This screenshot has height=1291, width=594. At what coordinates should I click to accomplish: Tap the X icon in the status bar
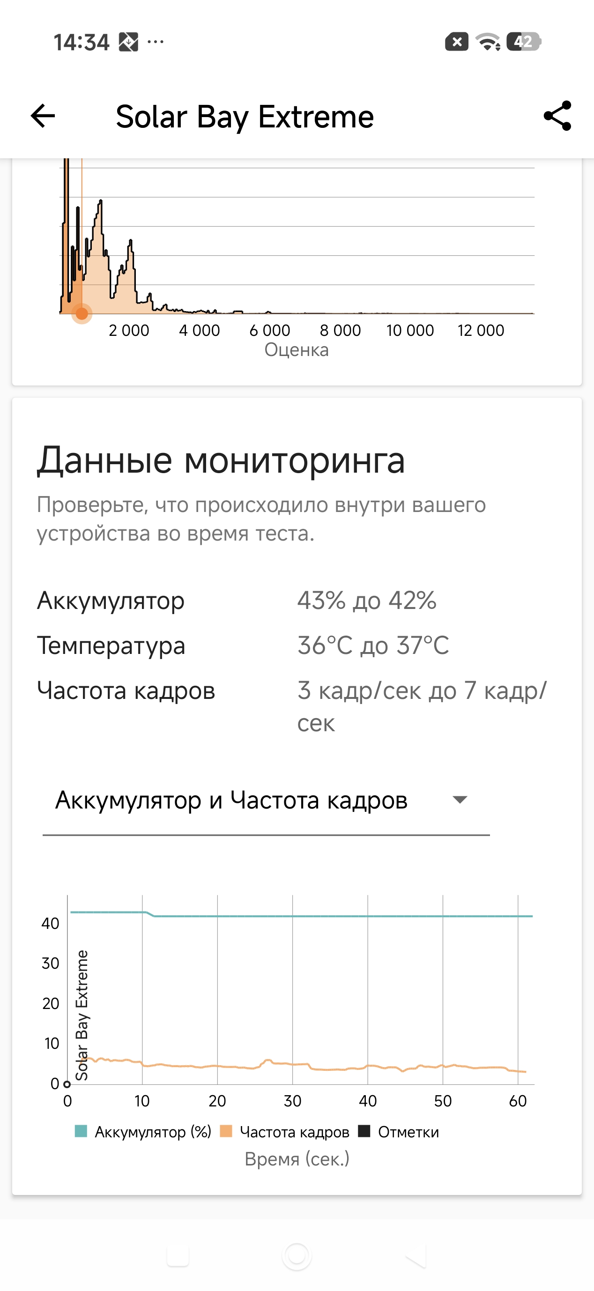pyautogui.click(x=457, y=42)
